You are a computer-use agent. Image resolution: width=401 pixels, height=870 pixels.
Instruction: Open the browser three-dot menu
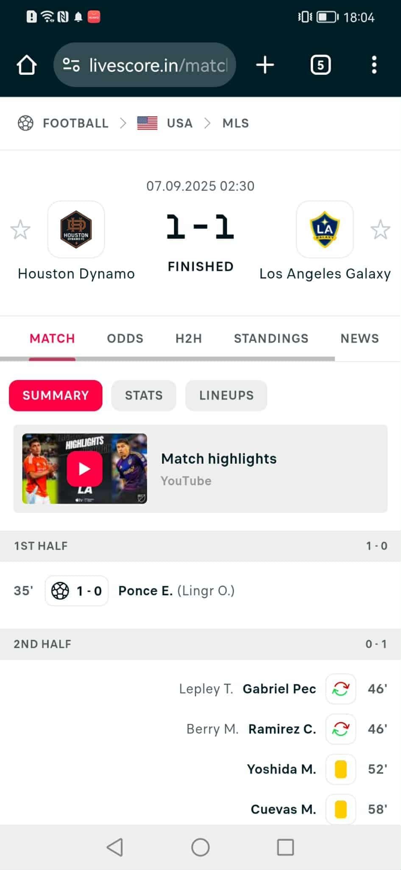click(374, 65)
